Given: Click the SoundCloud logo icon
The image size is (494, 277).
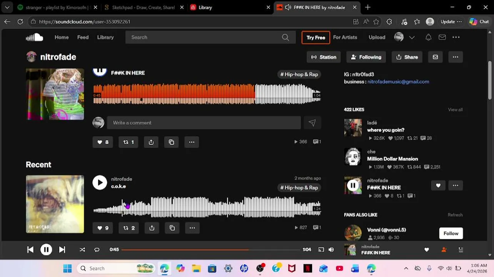Looking at the screenshot, I should coord(34,37).
